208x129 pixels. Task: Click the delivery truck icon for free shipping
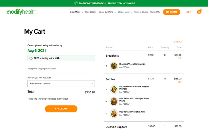click(31, 58)
